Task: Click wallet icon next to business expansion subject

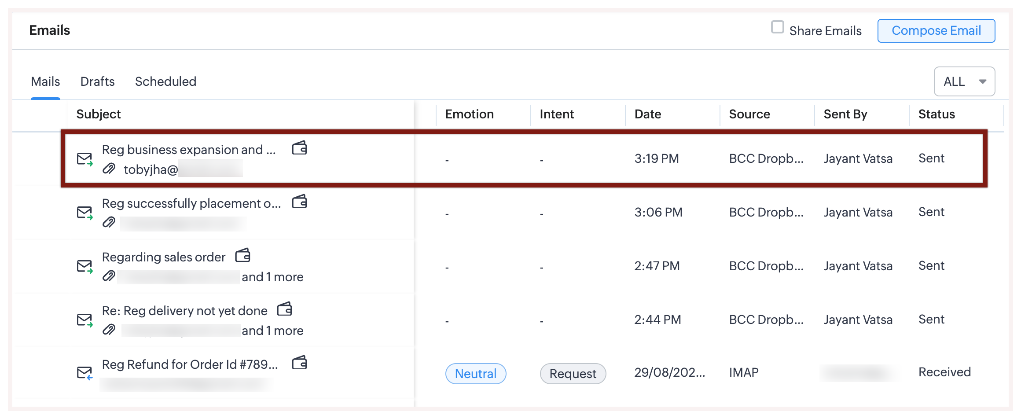Action: [x=300, y=148]
